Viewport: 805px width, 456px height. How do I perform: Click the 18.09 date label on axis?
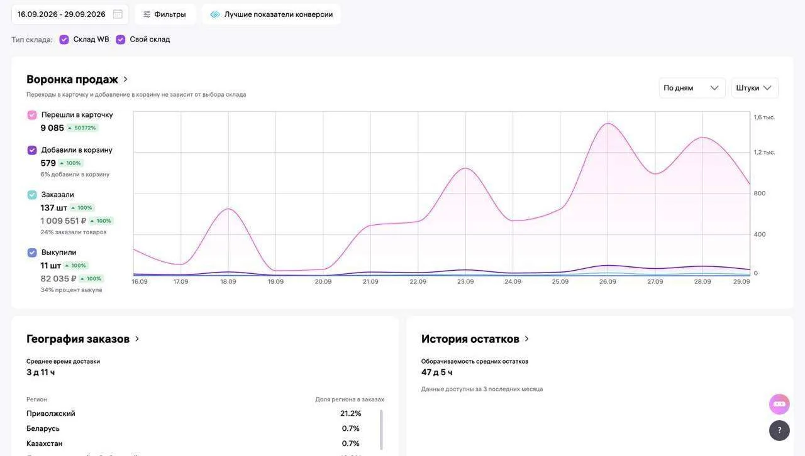(228, 282)
